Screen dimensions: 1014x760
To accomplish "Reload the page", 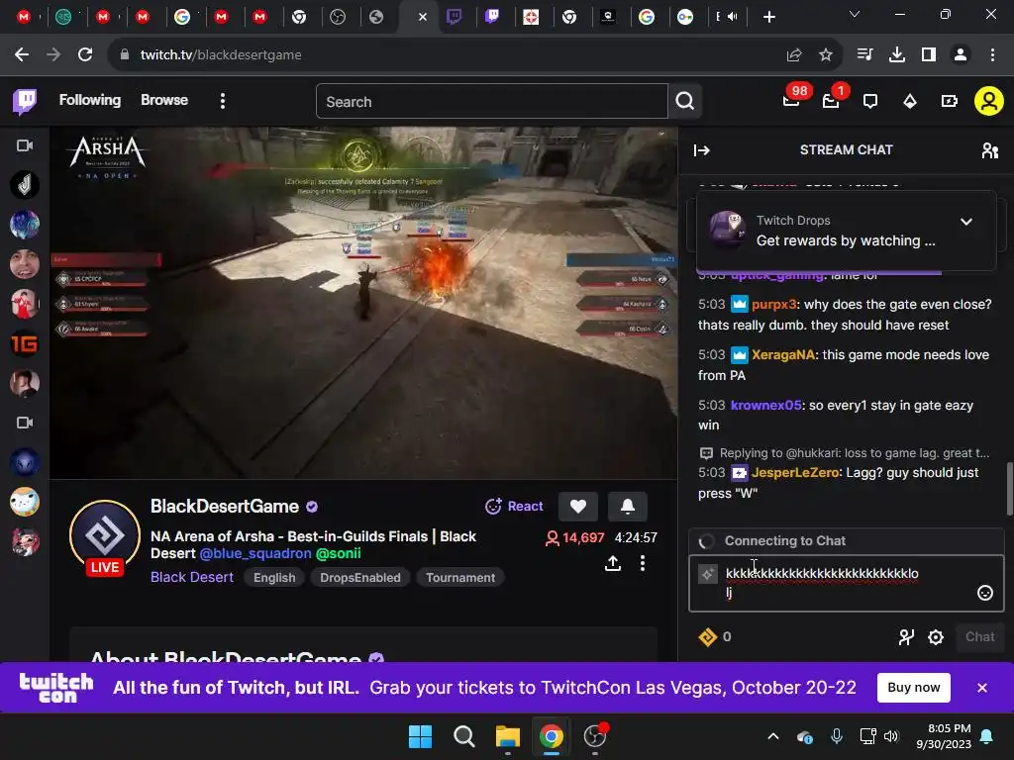I will [x=85, y=55].
